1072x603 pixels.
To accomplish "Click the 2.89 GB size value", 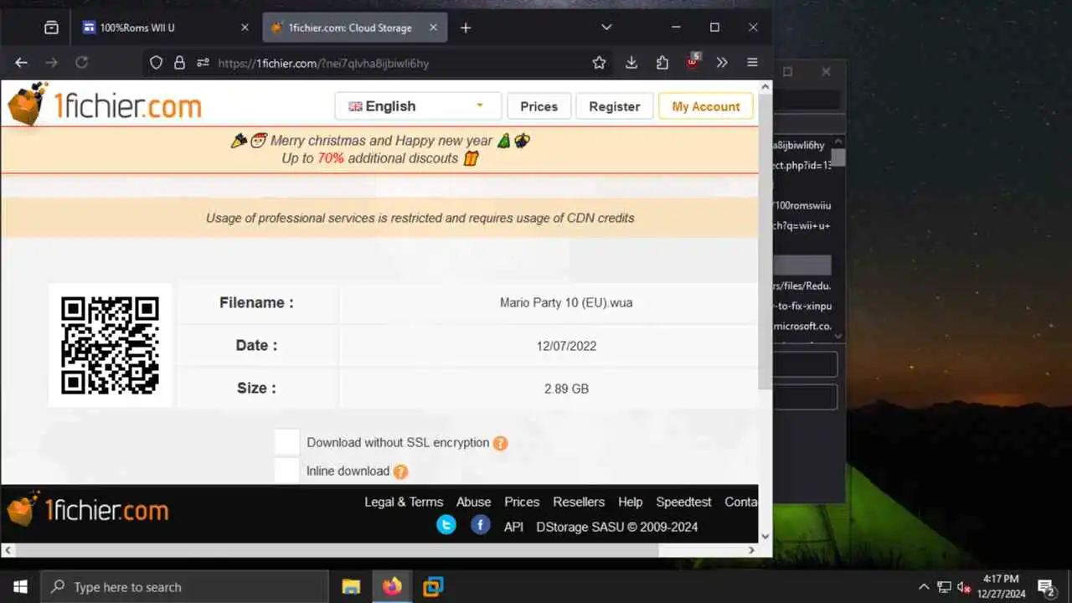I will coord(566,389).
